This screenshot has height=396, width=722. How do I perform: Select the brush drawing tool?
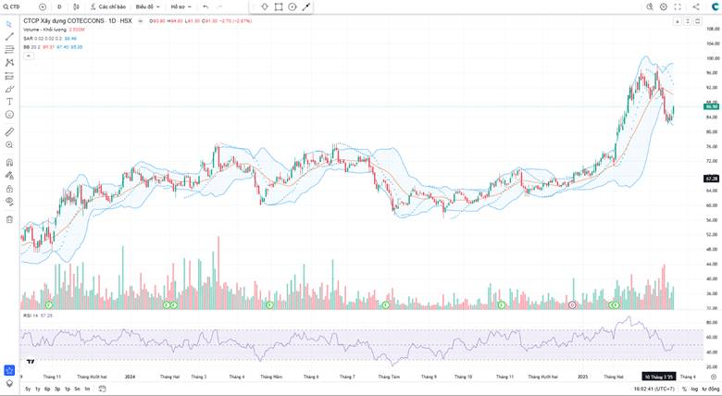click(9, 89)
